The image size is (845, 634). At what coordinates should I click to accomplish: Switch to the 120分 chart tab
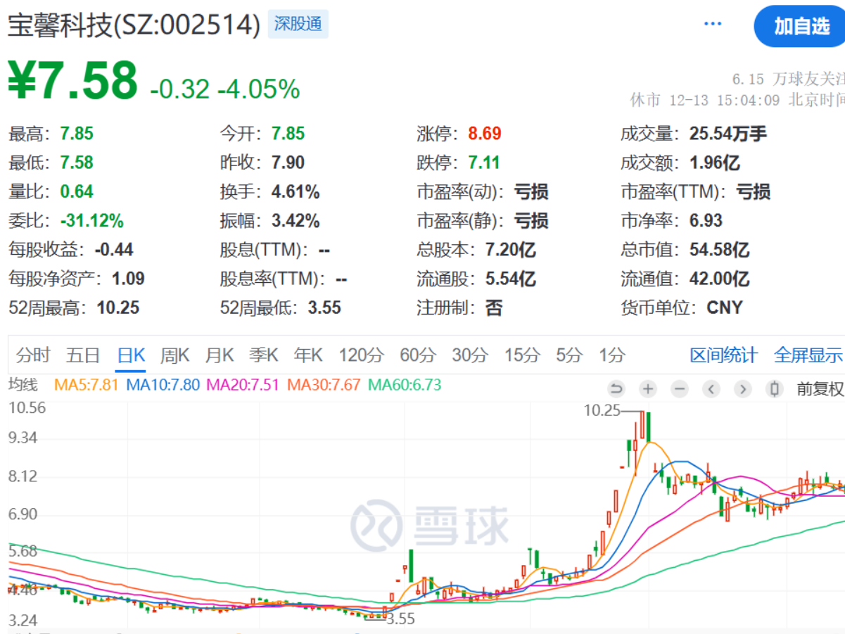coord(362,355)
